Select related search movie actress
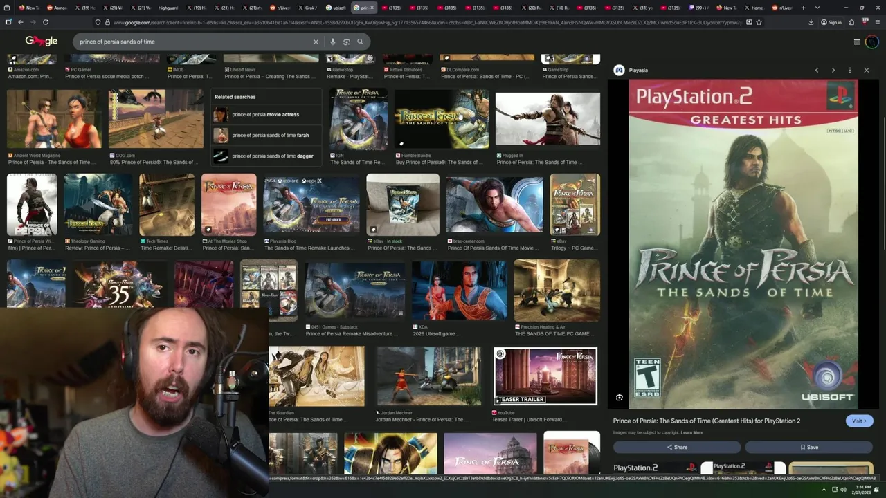 tap(266, 115)
